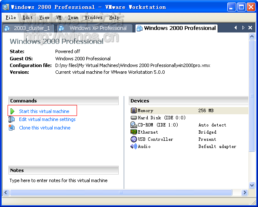
Task: Click the 'Auto detect' CD-ROM value
Action: [212, 125]
